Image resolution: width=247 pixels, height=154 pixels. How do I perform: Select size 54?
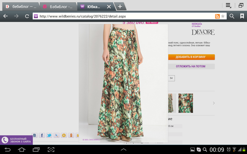click(x=171, y=78)
